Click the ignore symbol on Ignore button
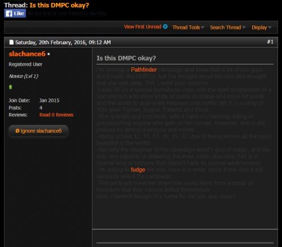The width and height of the screenshot is (282, 247). (17, 131)
